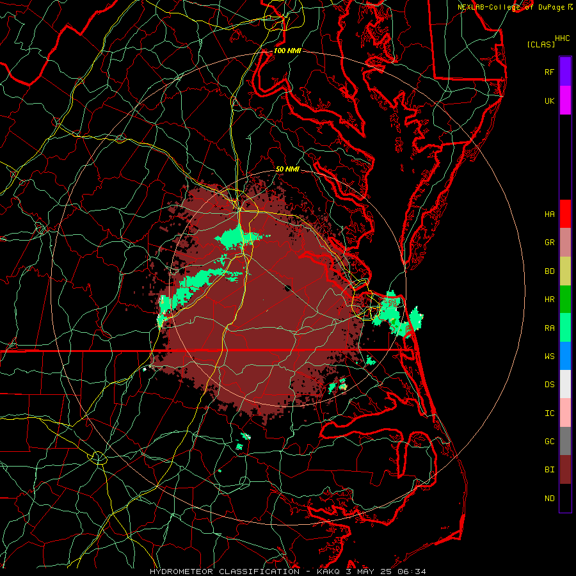Click the RA legend label
Image resolution: width=576 pixels, height=576 pixels.
pyautogui.click(x=549, y=328)
